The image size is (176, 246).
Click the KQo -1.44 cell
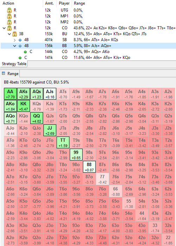tap(24, 118)
